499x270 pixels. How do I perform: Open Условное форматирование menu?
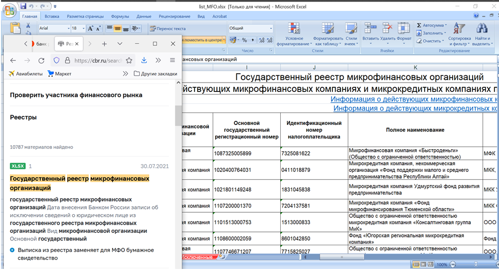(x=294, y=35)
